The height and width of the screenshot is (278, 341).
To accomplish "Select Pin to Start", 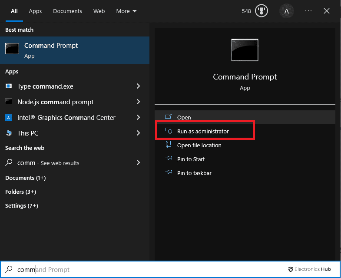I will coord(245,159).
